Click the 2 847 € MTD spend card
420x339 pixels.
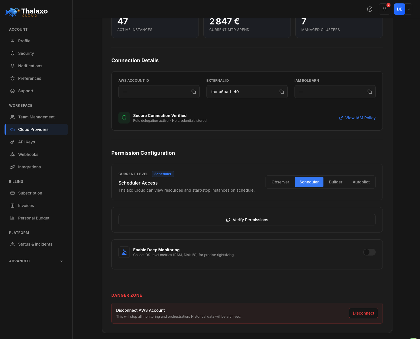pyautogui.click(x=247, y=28)
